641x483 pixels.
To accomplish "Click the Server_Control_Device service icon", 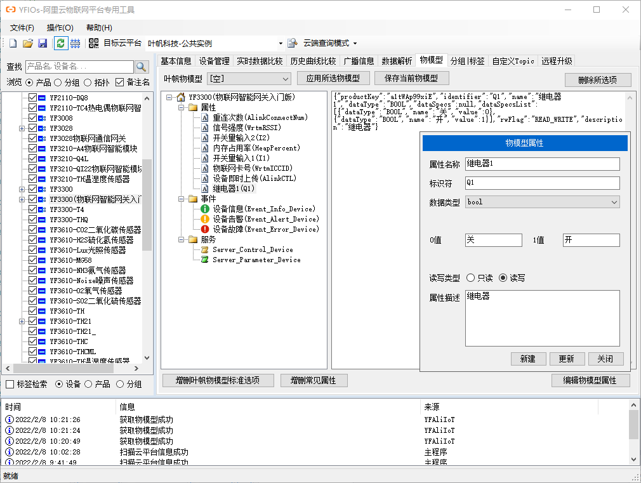I will (x=205, y=250).
